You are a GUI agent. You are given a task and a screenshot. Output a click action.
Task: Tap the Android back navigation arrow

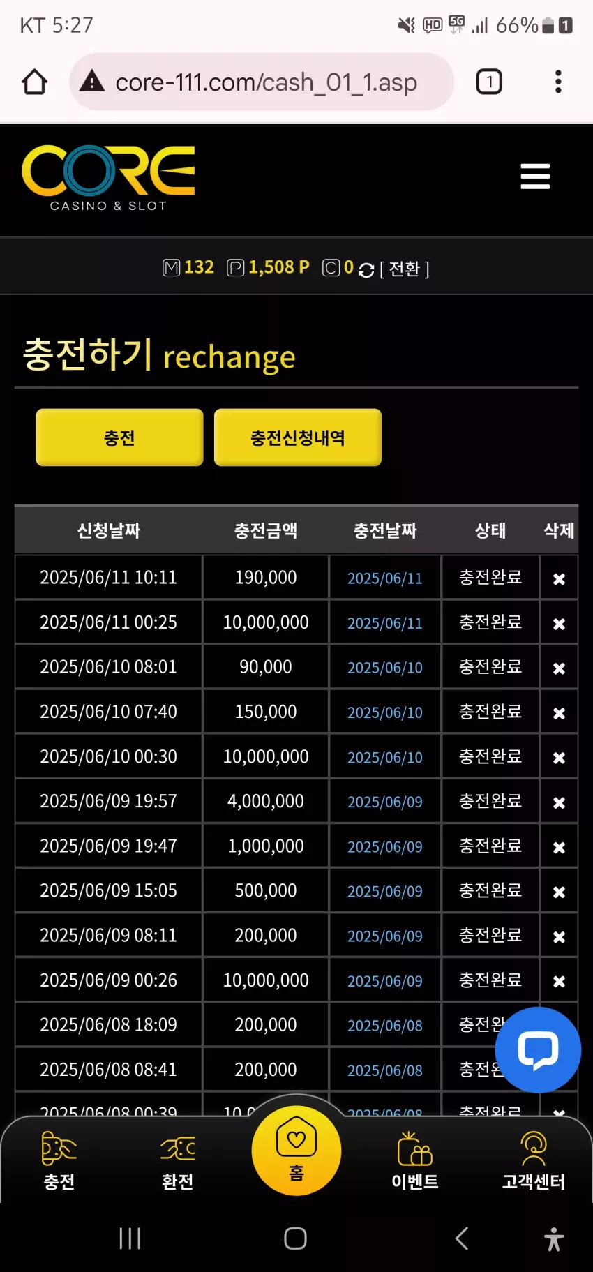coord(461,1239)
